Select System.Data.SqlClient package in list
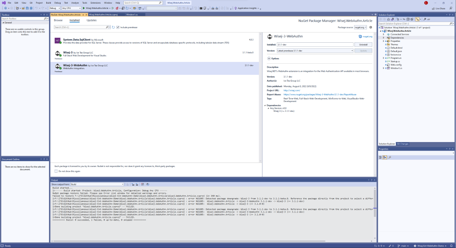 tap(155, 41)
